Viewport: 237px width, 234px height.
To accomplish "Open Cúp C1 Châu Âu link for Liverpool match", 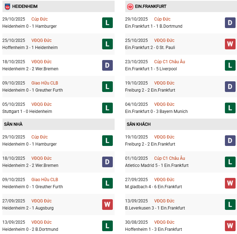I will pyautogui.click(x=169, y=62).
